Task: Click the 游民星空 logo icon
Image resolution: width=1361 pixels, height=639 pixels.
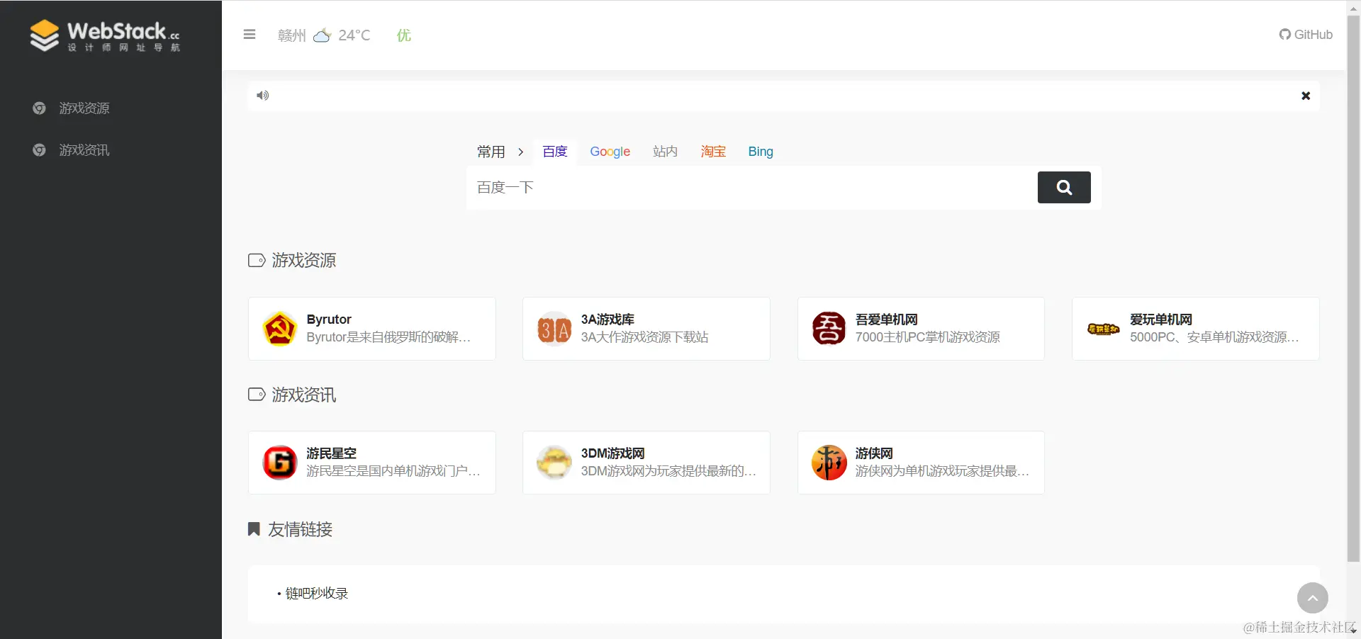Action: pyautogui.click(x=280, y=463)
